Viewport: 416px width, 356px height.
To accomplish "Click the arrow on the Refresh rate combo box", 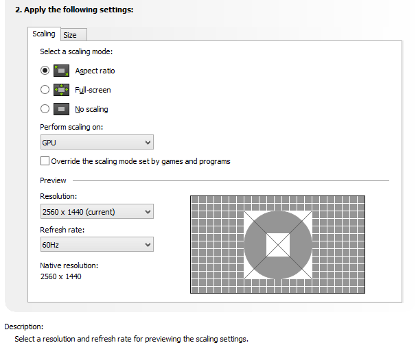I will click(148, 245).
